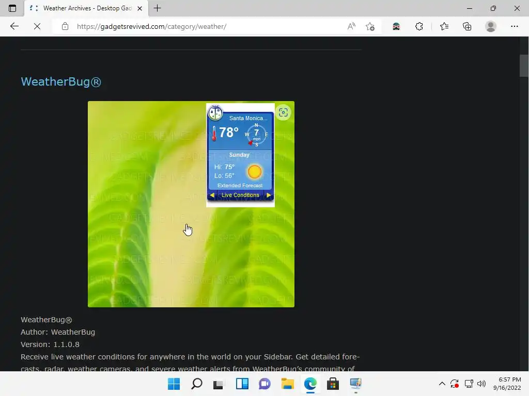Click the address bar URL
This screenshot has width=529, height=396.
[x=151, y=27]
